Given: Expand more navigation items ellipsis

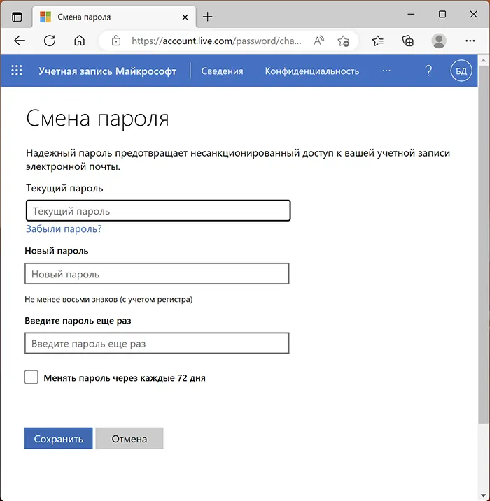Looking at the screenshot, I should tap(386, 71).
